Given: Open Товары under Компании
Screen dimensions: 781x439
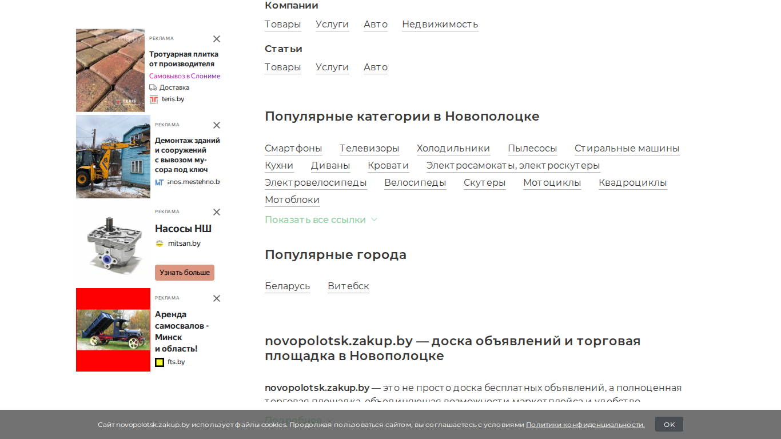Looking at the screenshot, I should tap(283, 25).
